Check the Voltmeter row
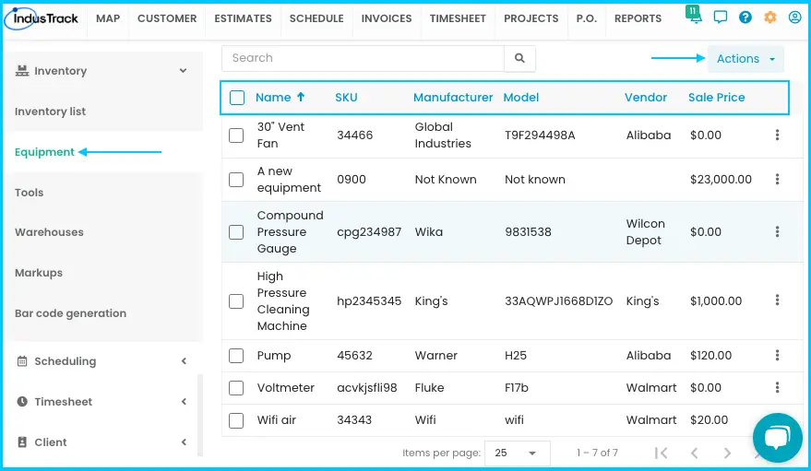The height and width of the screenshot is (471, 811). (x=236, y=388)
